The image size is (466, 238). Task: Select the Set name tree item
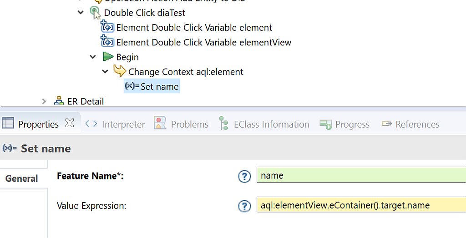pos(152,86)
